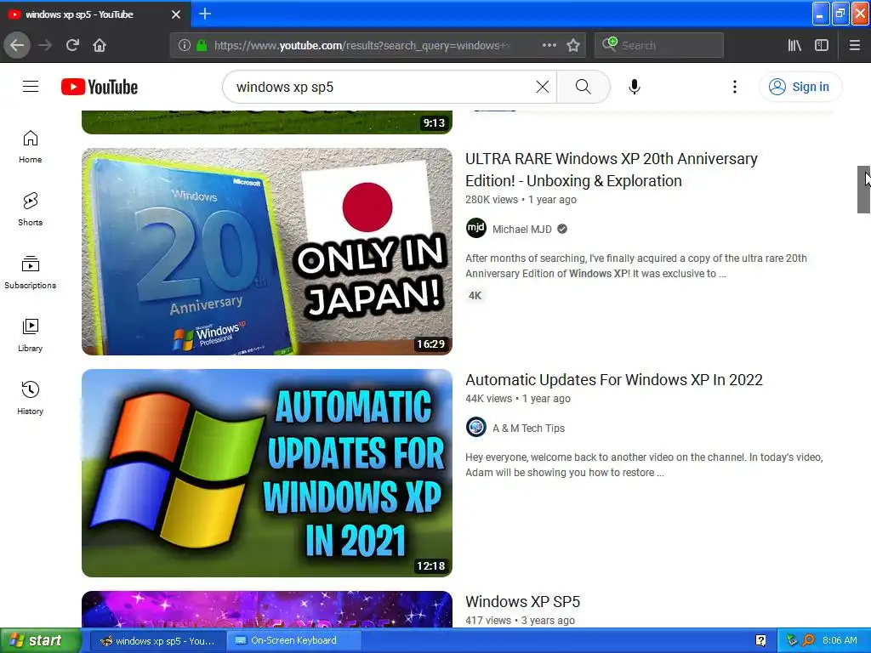The width and height of the screenshot is (871, 653).
Task: Click the Michael MJD verified checkmark
Action: point(562,229)
